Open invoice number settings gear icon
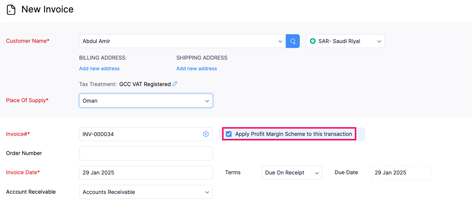This screenshot has height=210, width=472. 206,134
